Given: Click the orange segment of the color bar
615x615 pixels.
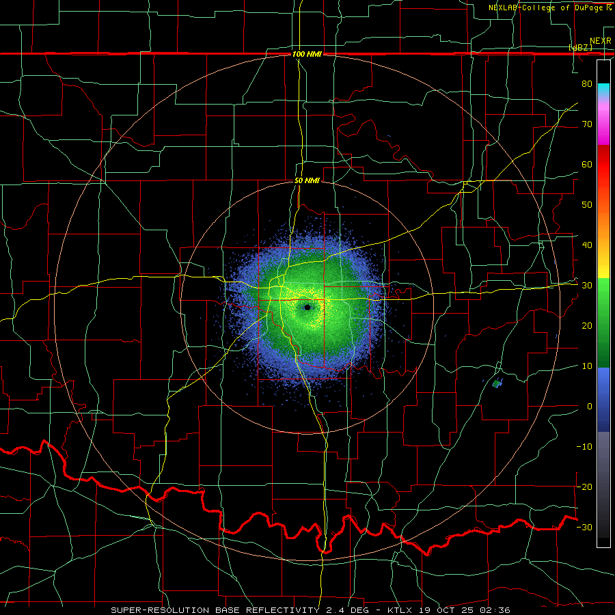Looking at the screenshot, I should (603, 223).
